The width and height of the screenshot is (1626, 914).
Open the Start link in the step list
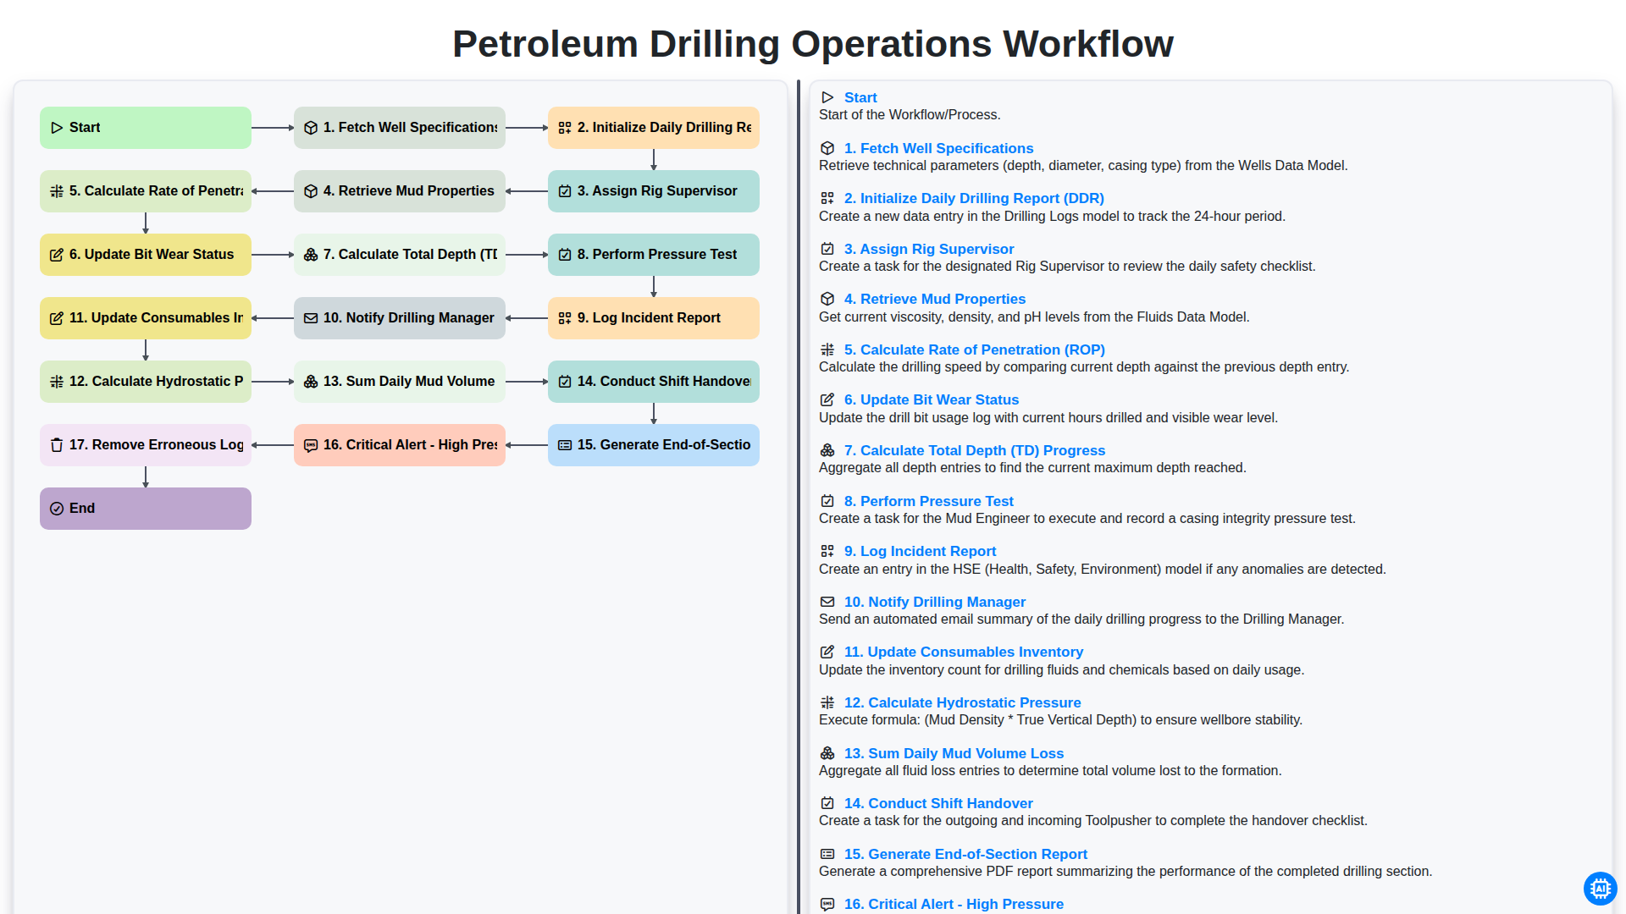[860, 97]
